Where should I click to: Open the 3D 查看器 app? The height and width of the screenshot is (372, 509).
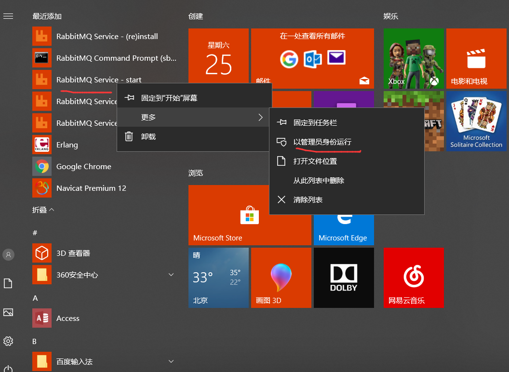click(61, 253)
